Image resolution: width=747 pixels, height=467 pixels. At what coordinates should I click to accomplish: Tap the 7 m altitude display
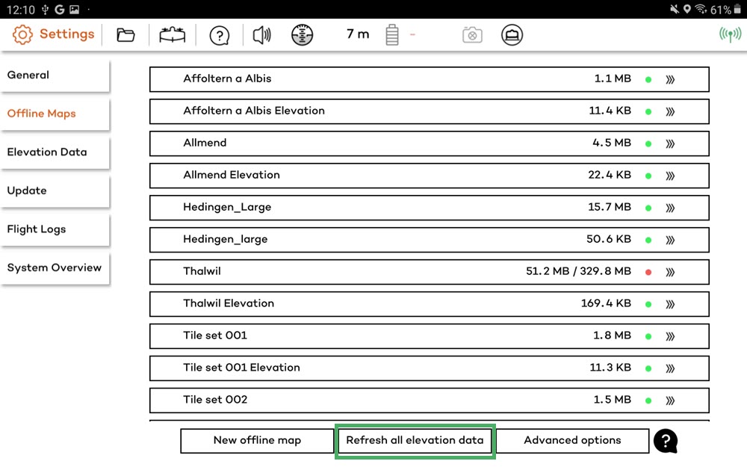[356, 34]
